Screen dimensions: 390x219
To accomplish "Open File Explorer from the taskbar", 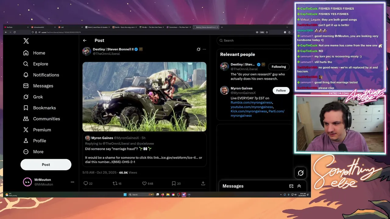I will (168, 195).
